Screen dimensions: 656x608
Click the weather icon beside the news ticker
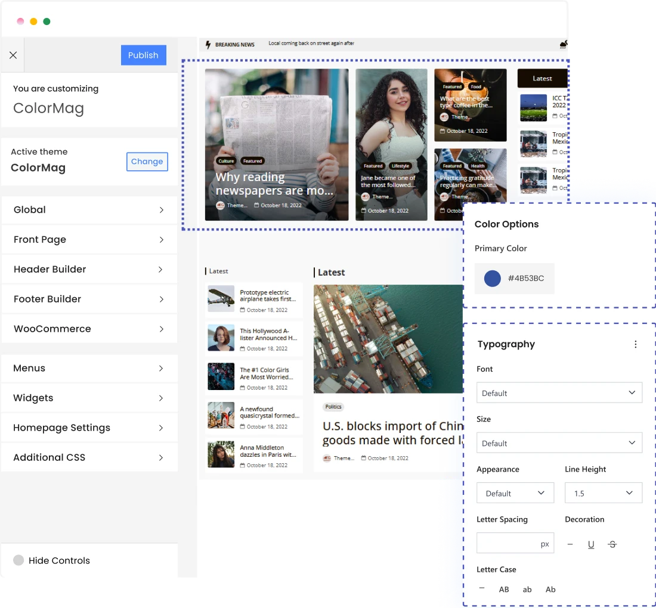click(x=563, y=43)
